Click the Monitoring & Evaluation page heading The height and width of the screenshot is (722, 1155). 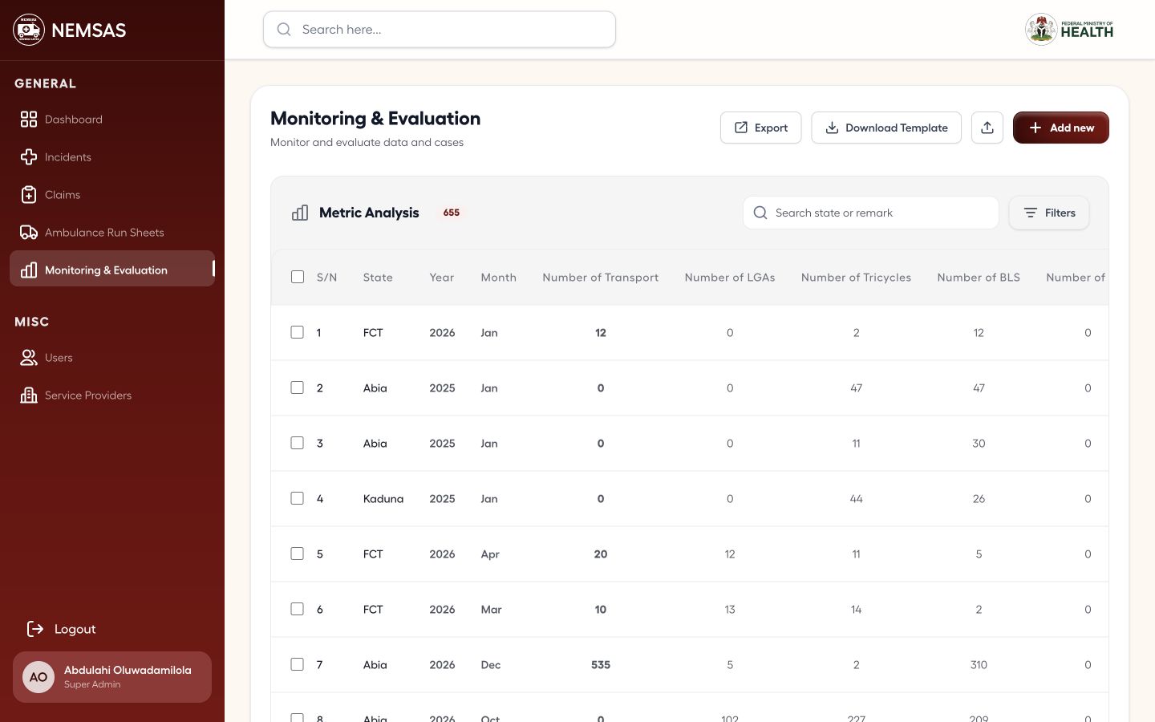[375, 119]
